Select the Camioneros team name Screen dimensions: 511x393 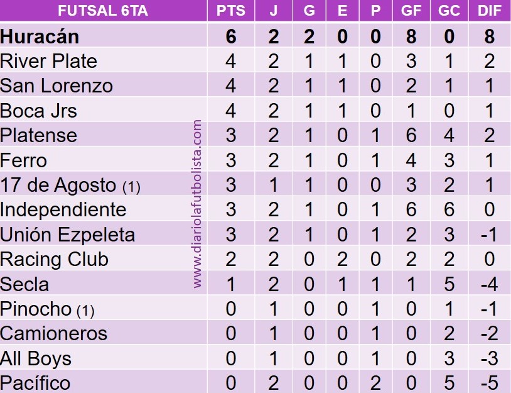[54, 333]
